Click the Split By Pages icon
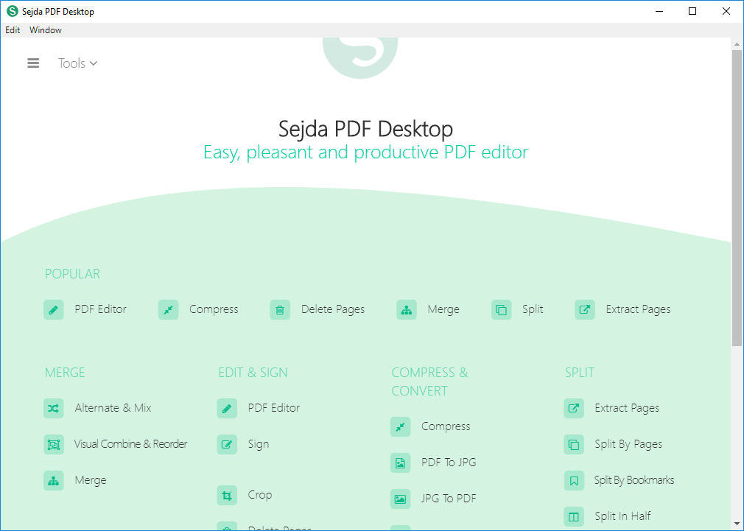 [x=574, y=445]
